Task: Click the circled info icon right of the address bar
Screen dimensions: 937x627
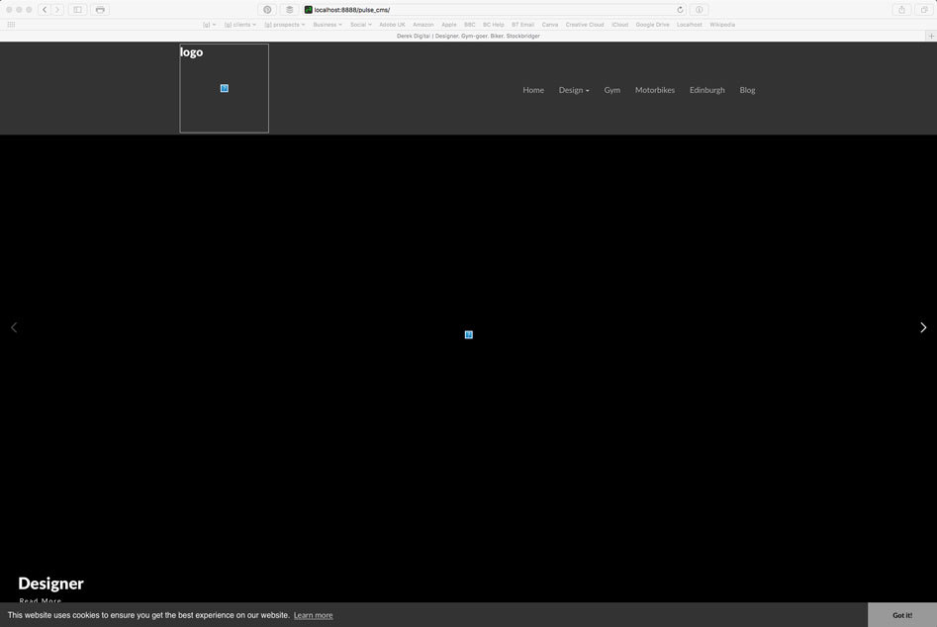Action: click(699, 10)
